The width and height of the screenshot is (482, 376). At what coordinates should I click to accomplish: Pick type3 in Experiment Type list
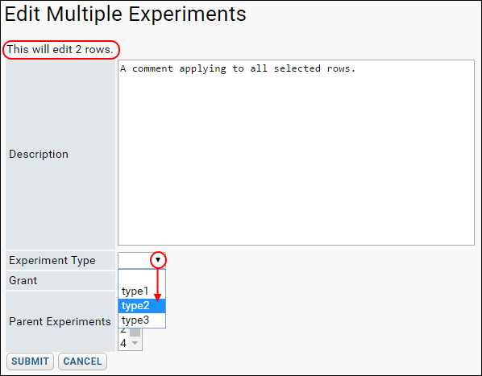[142, 320]
